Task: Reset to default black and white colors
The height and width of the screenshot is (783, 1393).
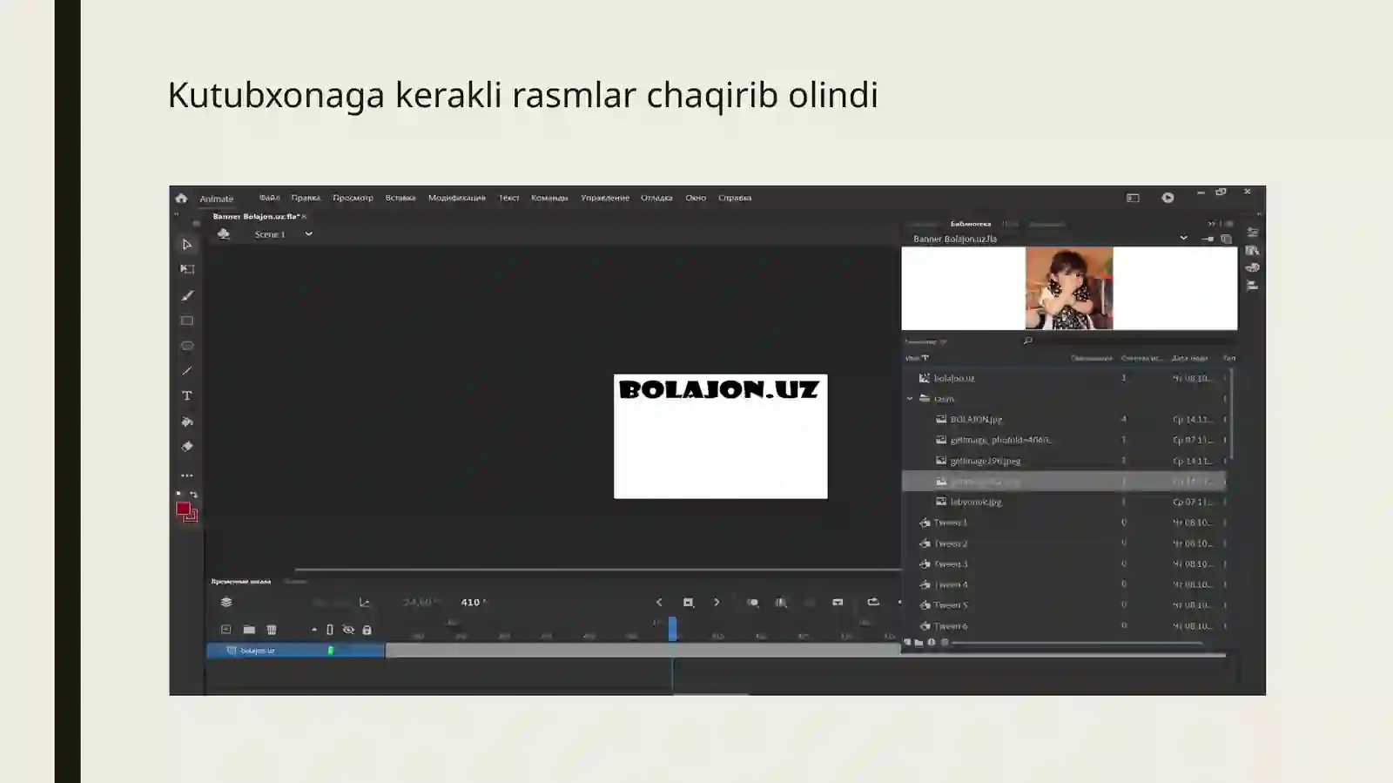Action: pos(179,495)
